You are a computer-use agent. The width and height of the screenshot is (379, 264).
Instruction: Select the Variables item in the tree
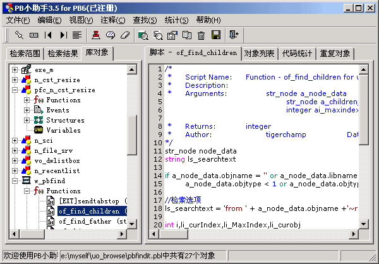(63, 130)
